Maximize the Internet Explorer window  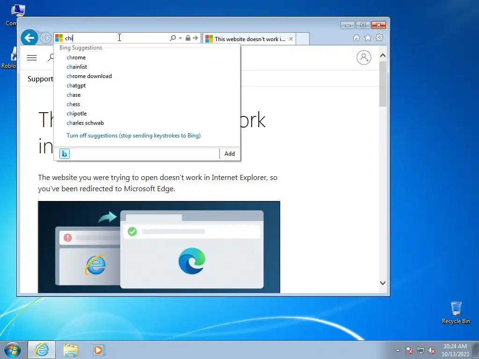pos(363,25)
